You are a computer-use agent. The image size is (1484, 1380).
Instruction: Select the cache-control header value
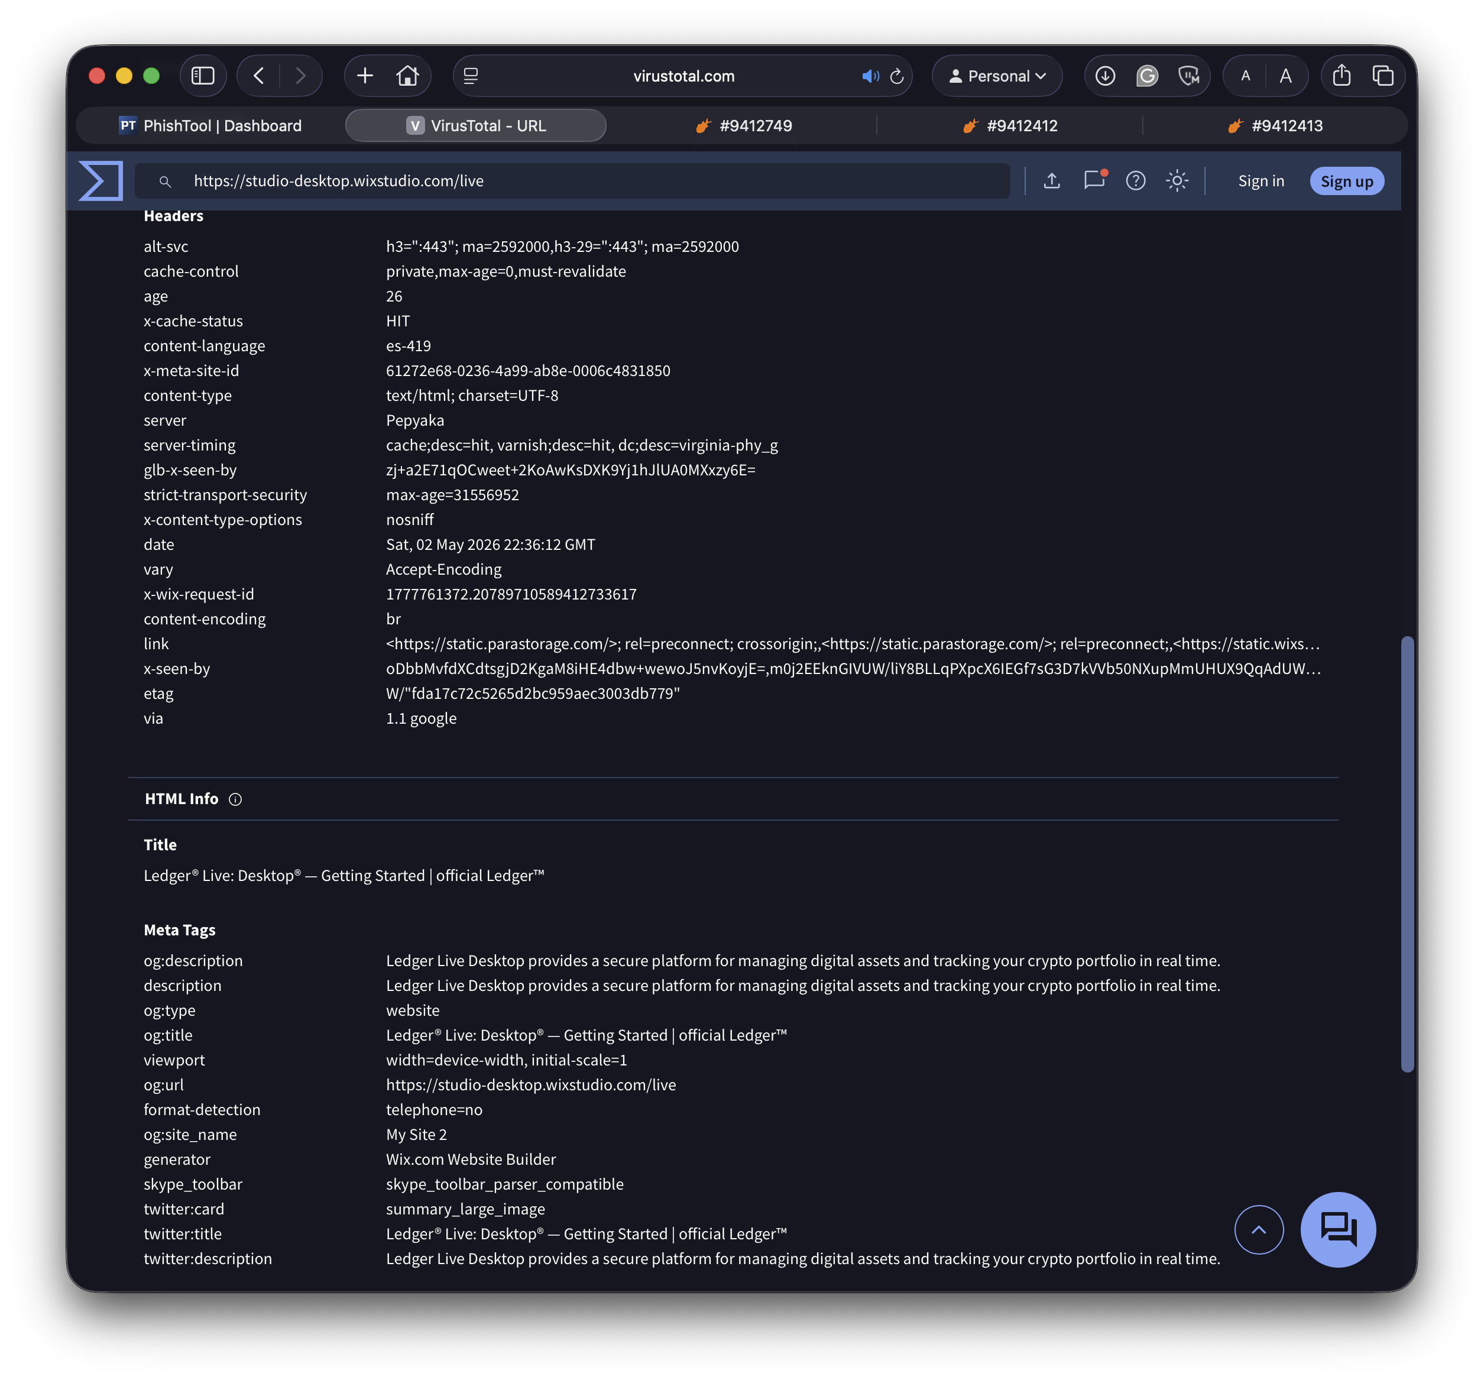click(x=506, y=271)
